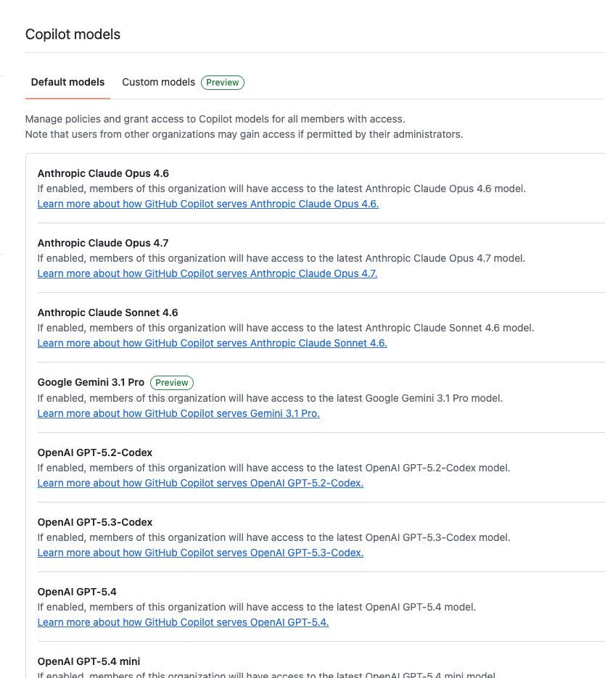Open the learn more link for OpenAI GPT-5.4.
605x678 pixels.
tap(183, 622)
